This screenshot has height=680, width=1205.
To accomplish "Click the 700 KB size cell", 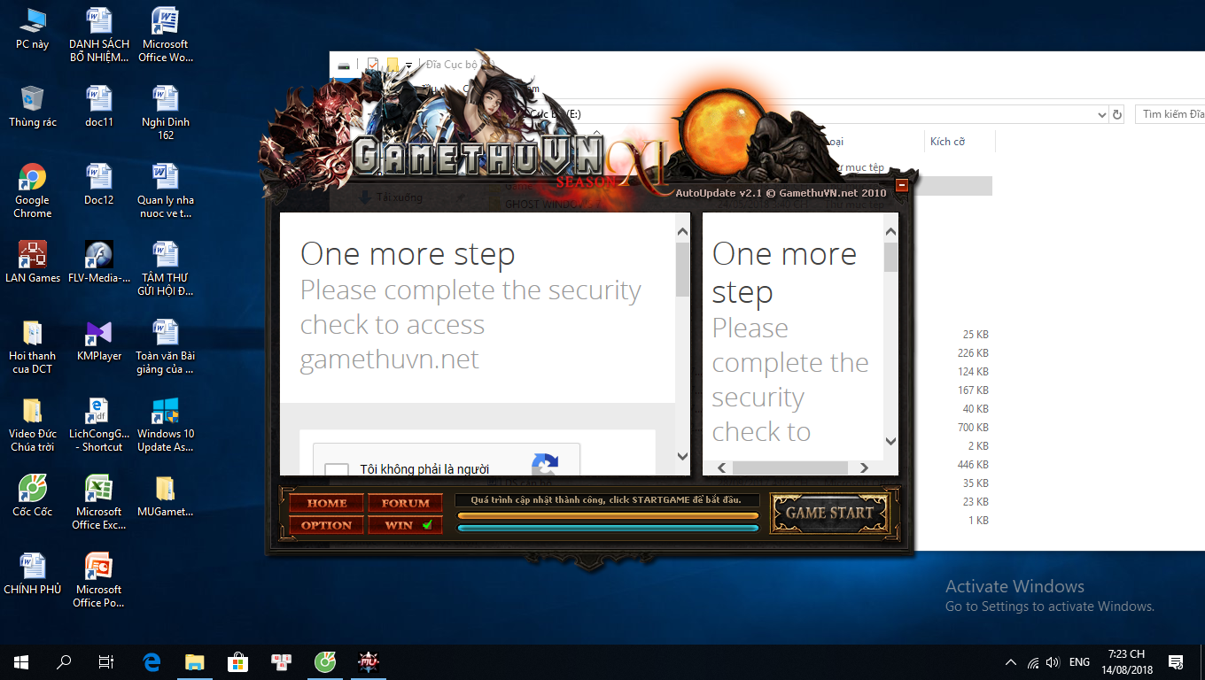I will [x=973, y=428].
